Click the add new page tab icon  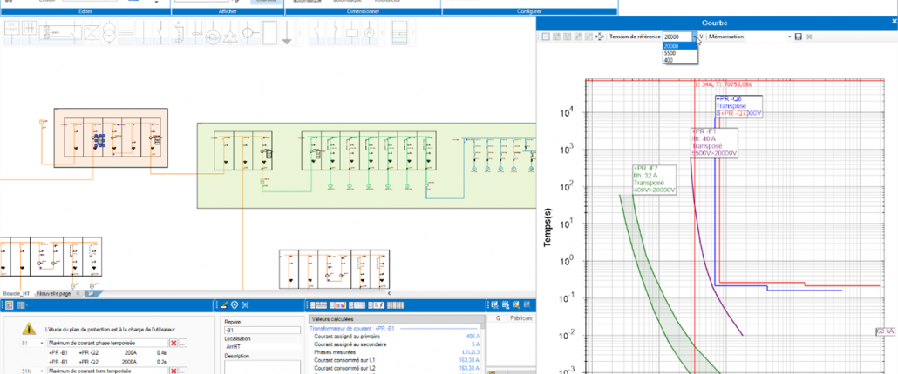point(90,293)
